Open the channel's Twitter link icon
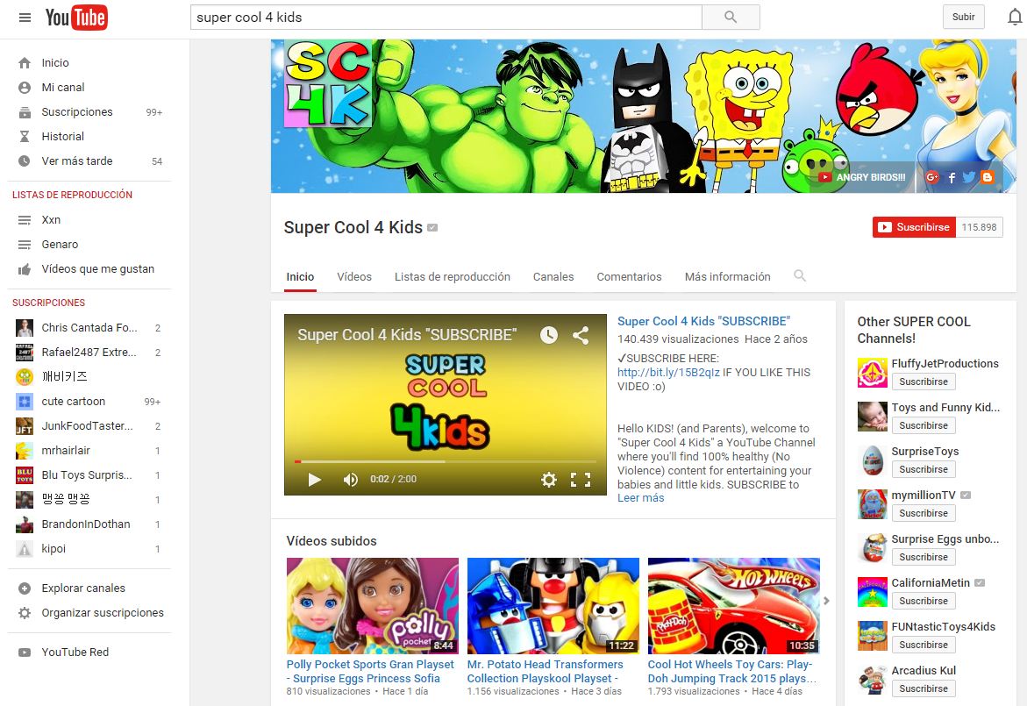Viewport: 1027px width, 706px height. click(969, 177)
